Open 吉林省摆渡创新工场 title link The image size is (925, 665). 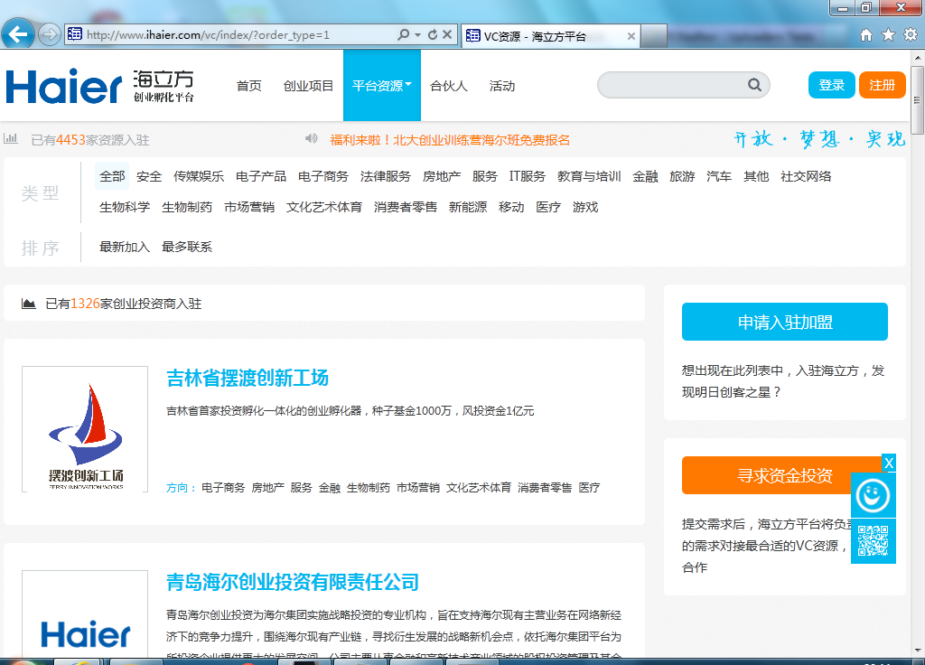[x=248, y=378]
